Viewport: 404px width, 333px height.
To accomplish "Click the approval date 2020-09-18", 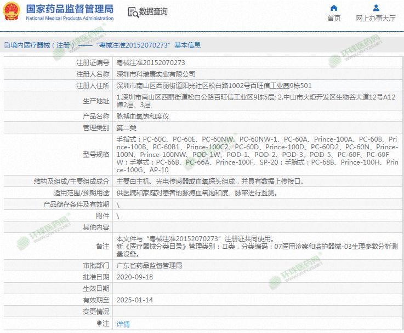I will 135,277.
